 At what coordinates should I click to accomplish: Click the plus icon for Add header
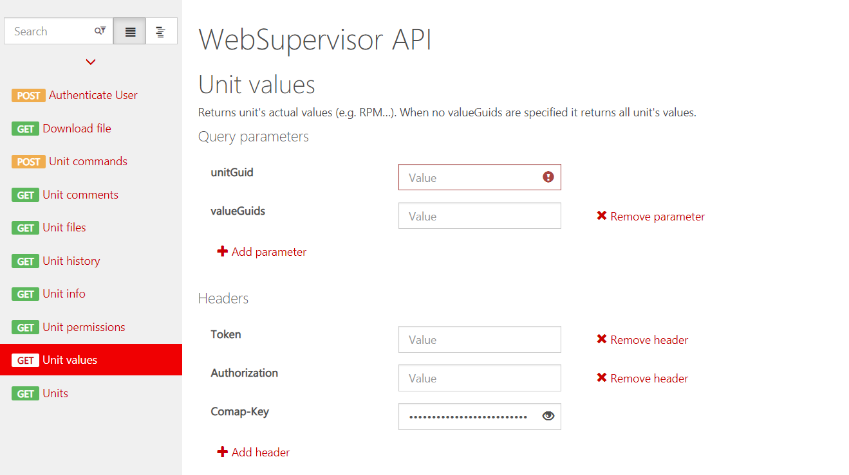(223, 452)
